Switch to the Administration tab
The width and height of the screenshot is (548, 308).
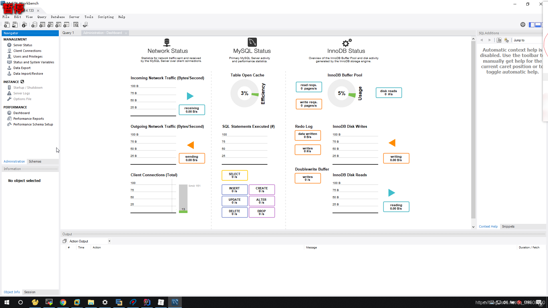point(14,161)
